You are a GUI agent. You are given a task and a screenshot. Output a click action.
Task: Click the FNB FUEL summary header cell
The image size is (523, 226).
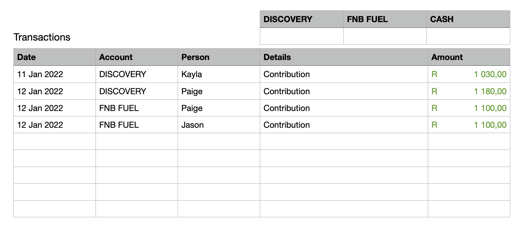tap(385, 19)
